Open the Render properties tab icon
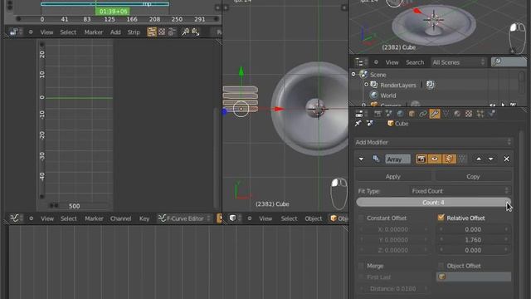This screenshot has width=531, height=299. 378,114
